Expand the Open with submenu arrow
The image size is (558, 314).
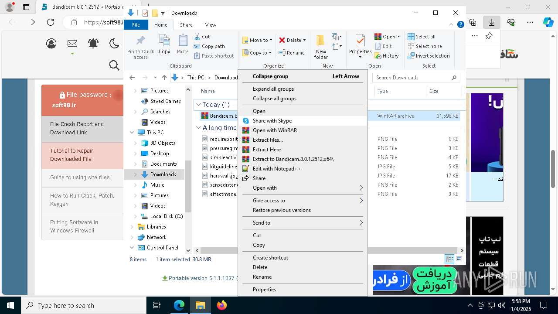pos(361,188)
